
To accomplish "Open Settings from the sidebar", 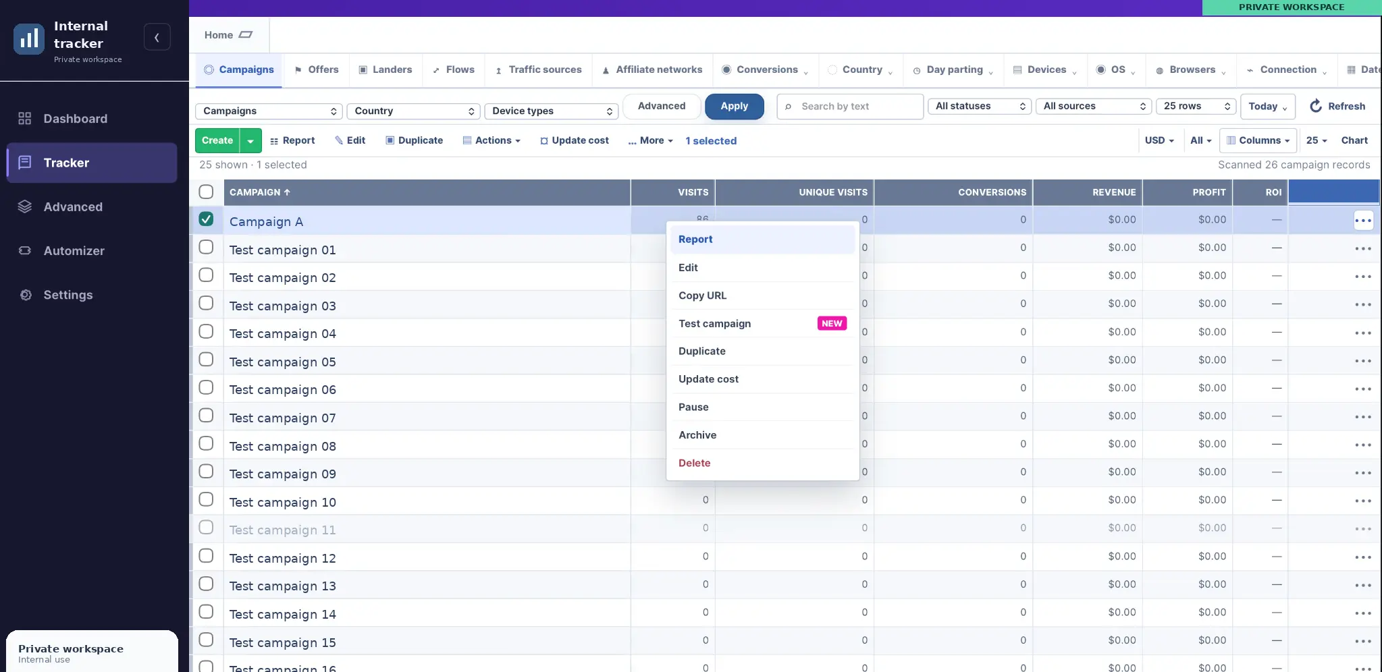I will 92,295.
